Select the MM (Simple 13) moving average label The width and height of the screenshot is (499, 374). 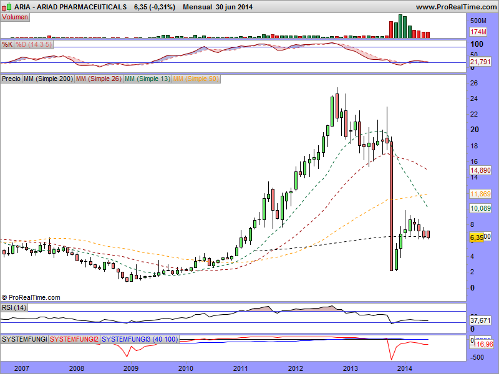(x=147, y=79)
